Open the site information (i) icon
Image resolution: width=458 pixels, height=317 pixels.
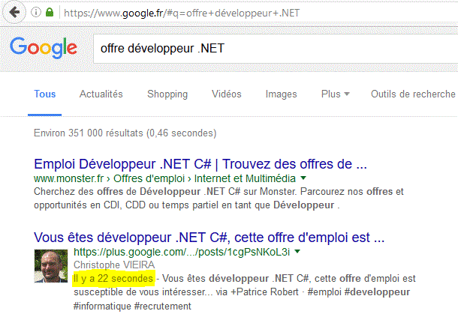pyautogui.click(x=36, y=13)
